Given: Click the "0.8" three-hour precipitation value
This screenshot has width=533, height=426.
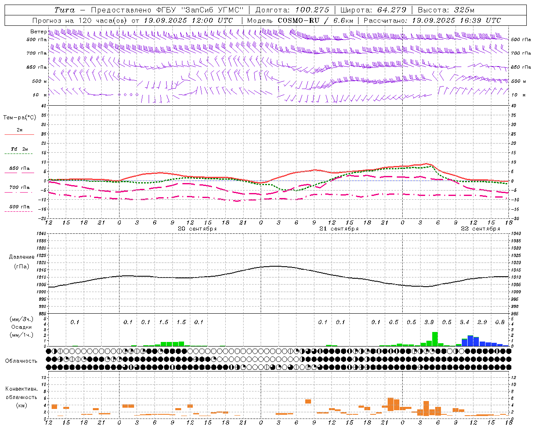Looking at the screenshot, I should [500, 322].
